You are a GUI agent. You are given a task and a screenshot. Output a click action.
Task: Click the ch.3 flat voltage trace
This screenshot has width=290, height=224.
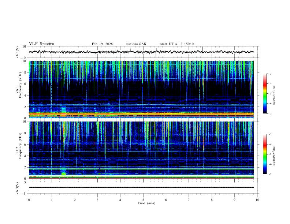[141, 187]
